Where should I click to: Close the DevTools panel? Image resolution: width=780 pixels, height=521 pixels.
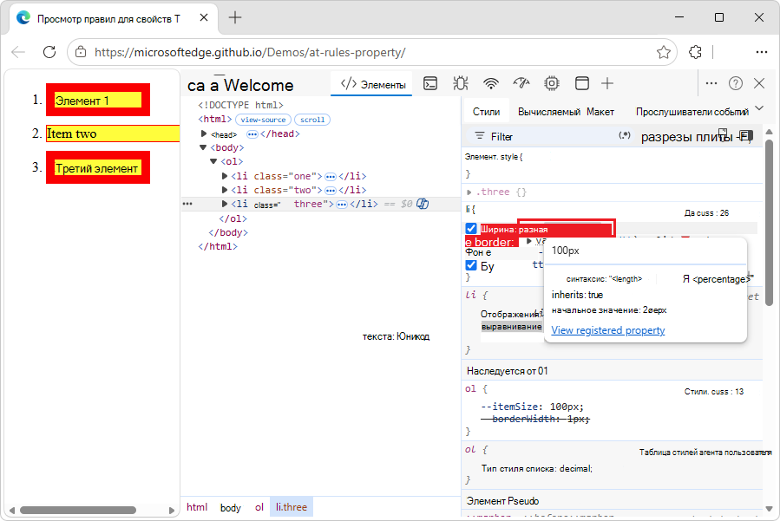tap(759, 83)
